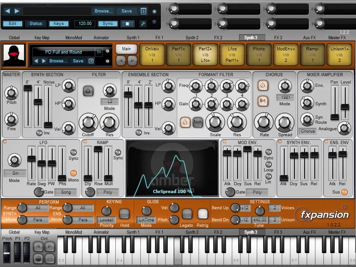Click the Main modulation button

coord(127,49)
